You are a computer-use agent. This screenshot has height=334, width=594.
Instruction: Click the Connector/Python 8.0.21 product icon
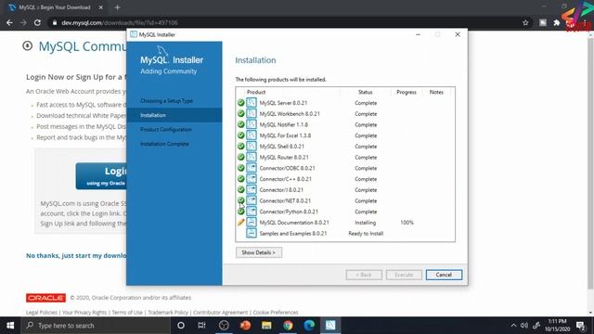coord(252,212)
